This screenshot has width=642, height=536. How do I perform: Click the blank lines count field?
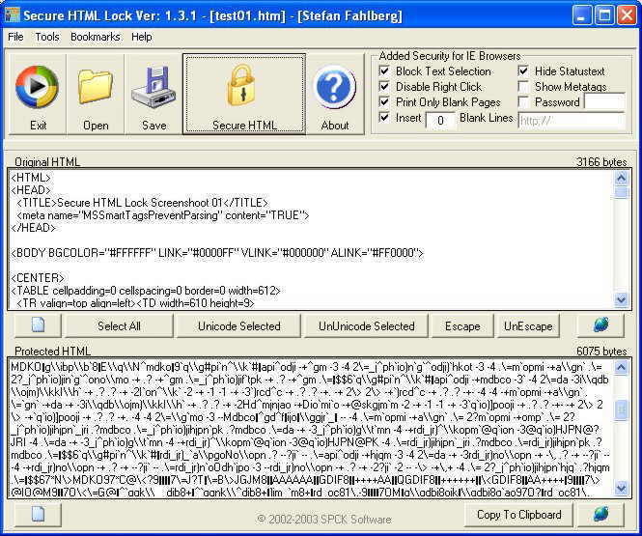(x=440, y=121)
